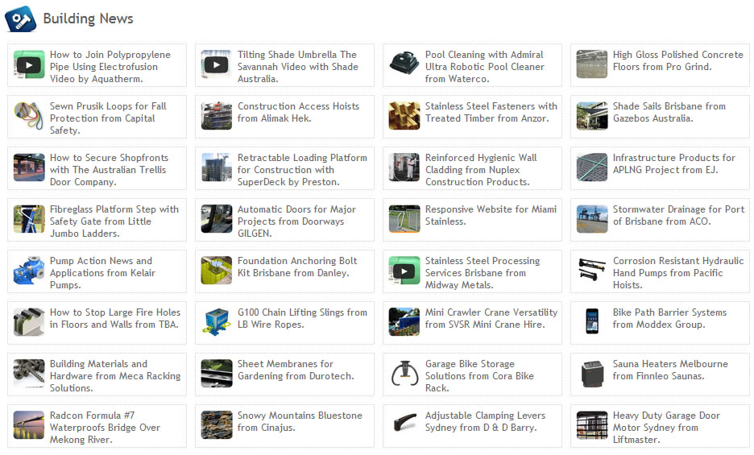
Task: Open Pump Action News from Kelair Pumps
Action: (102, 273)
